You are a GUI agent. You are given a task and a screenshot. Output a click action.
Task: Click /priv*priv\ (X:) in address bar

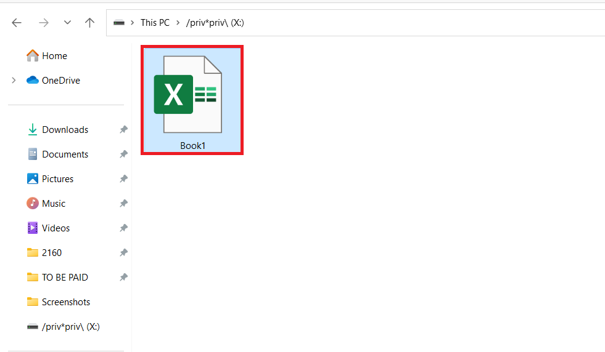click(215, 23)
